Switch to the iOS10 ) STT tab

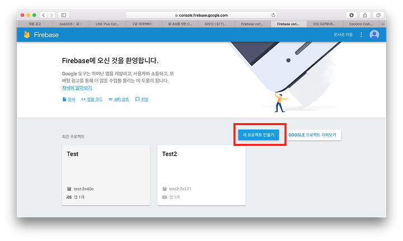click(216, 24)
